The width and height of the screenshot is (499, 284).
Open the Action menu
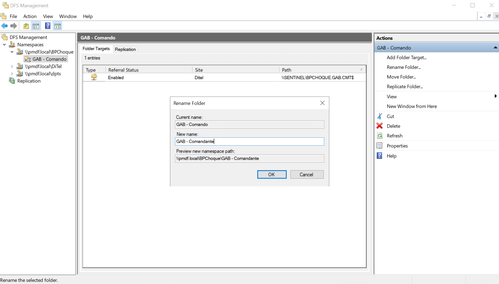click(30, 16)
